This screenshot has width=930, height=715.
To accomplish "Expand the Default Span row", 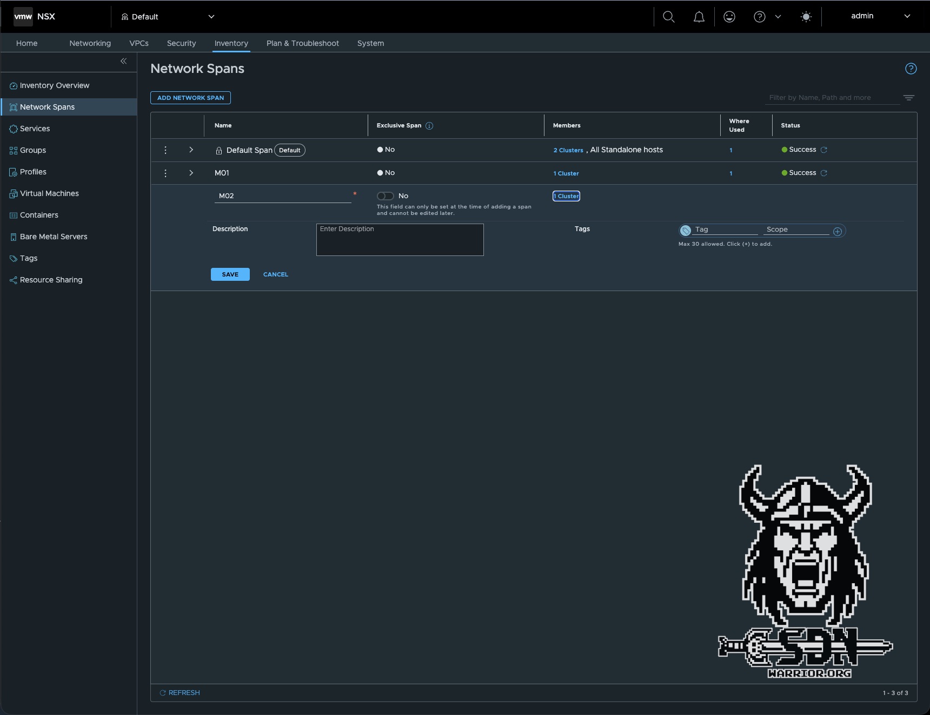I will click(191, 150).
